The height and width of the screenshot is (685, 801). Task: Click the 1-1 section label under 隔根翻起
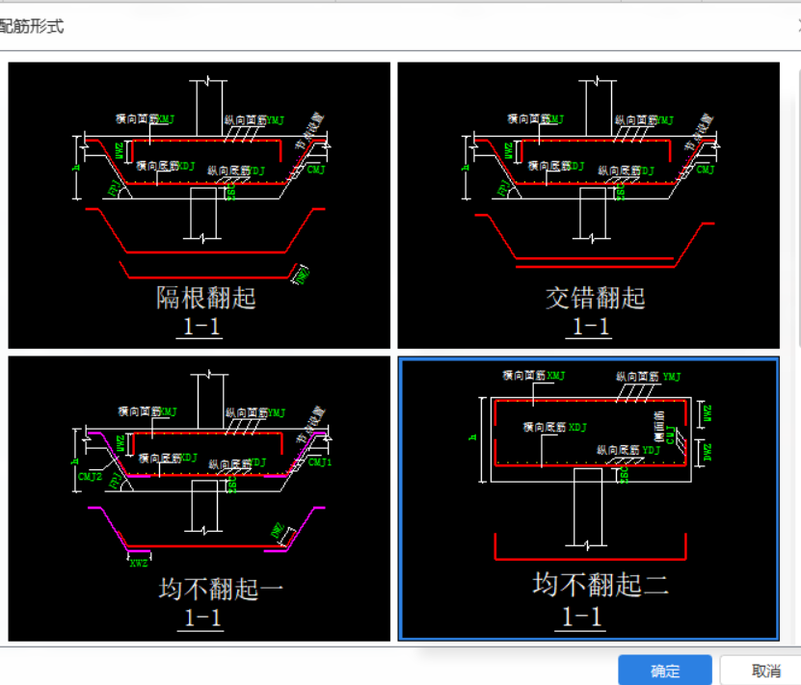(x=201, y=327)
